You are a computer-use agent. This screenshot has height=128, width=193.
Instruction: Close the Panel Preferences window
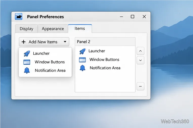144,17
